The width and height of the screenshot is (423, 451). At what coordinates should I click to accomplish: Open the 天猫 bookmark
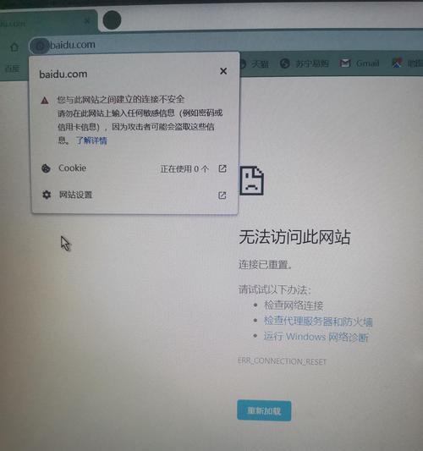(254, 63)
